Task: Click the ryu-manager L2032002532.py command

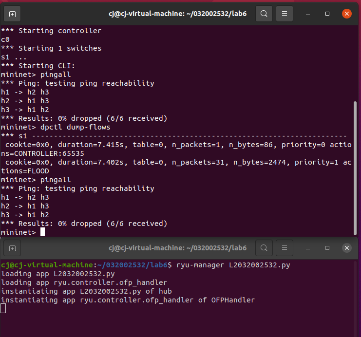Action: click(233, 265)
